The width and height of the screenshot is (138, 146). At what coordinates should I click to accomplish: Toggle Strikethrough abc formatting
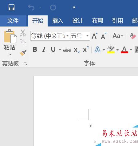pos(67,50)
